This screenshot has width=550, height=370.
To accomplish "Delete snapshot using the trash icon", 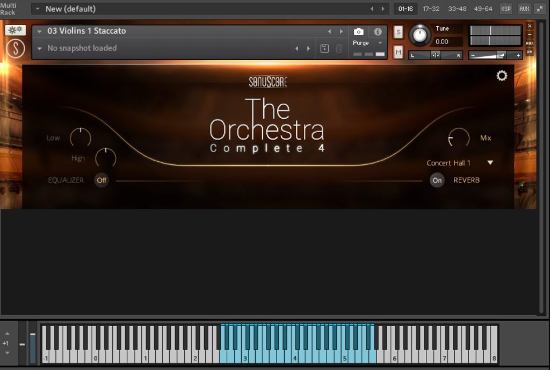I will pos(339,48).
